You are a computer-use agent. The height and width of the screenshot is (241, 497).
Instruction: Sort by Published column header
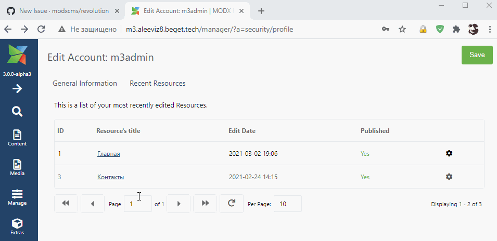pos(375,130)
